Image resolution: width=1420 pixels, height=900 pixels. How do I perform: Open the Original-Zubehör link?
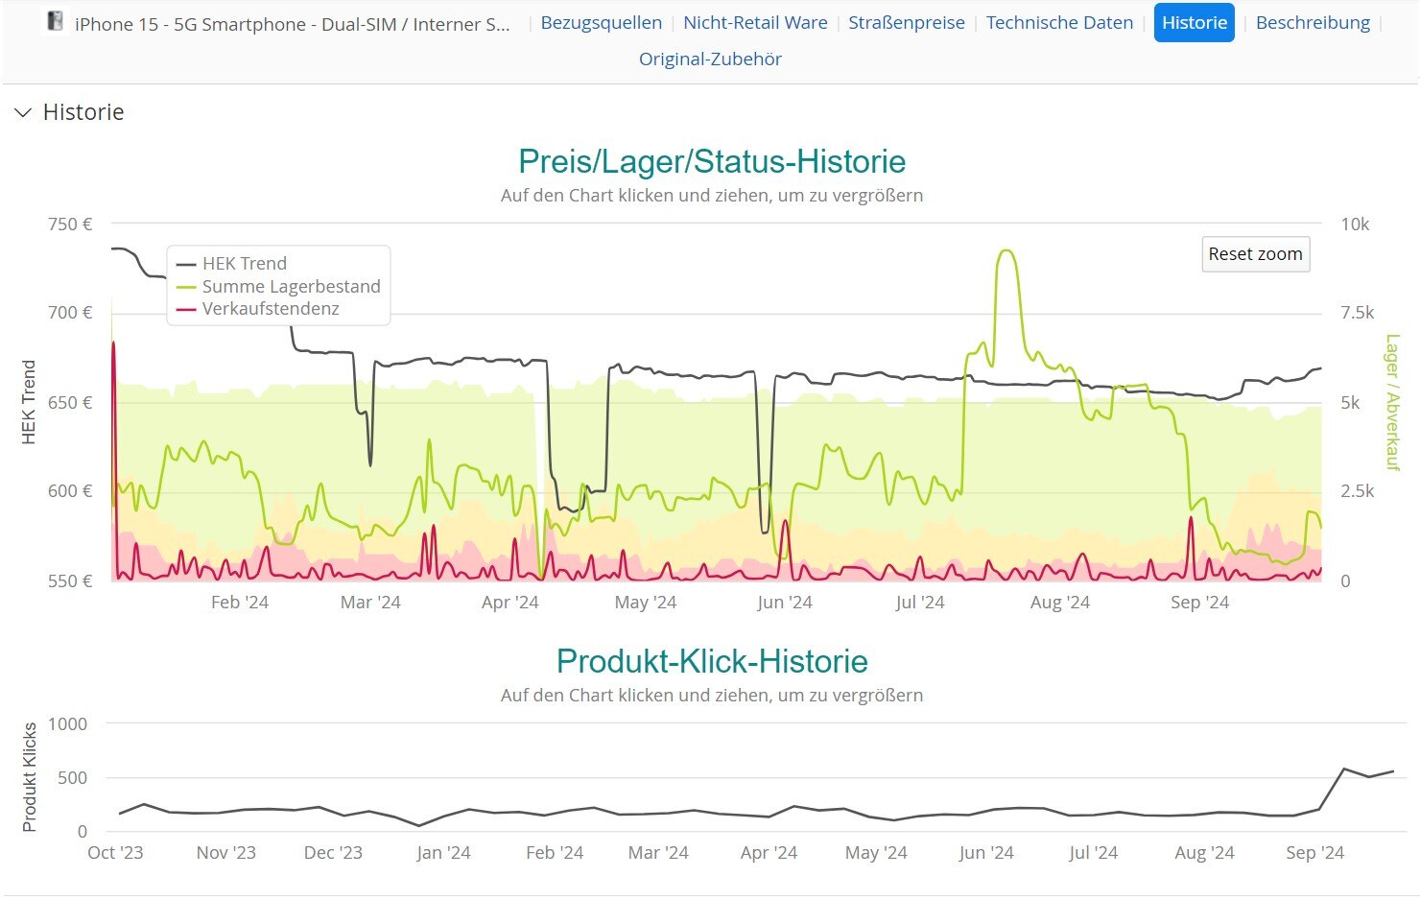coord(710,59)
